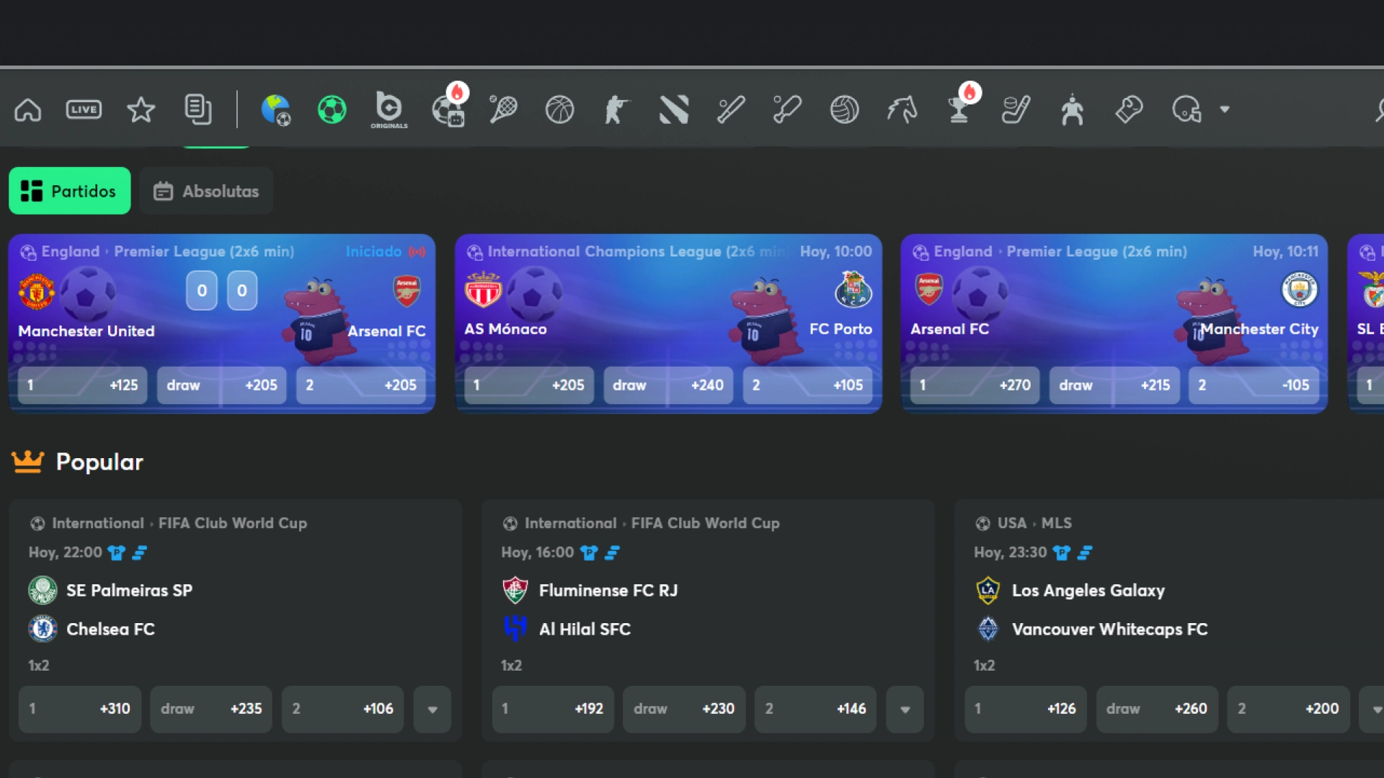Select the globe with soccer ball icon

[275, 109]
